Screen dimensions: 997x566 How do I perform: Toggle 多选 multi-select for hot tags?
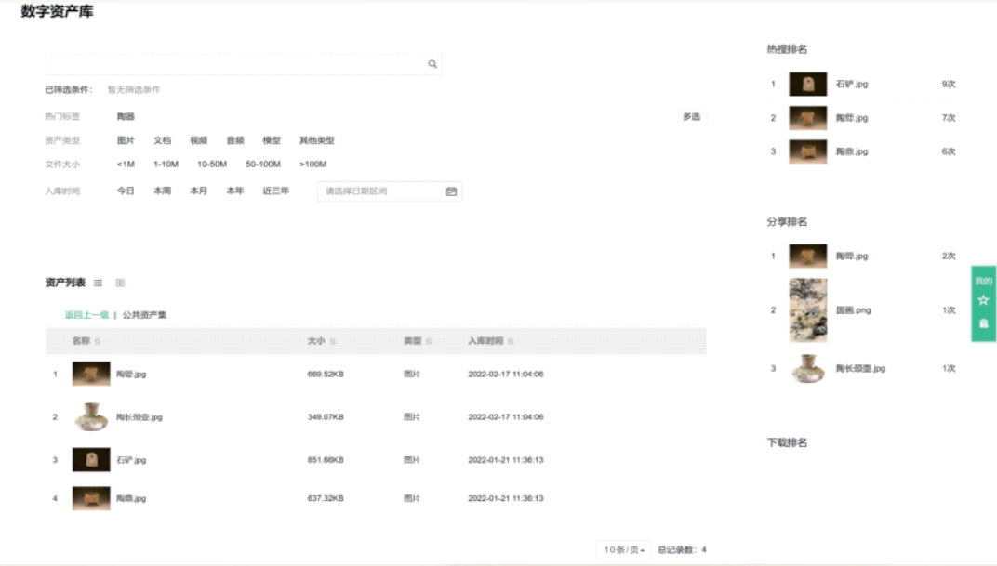tap(691, 117)
